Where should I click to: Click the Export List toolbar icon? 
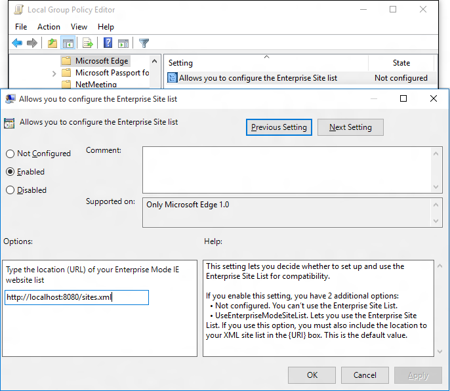pyautogui.click(x=87, y=43)
